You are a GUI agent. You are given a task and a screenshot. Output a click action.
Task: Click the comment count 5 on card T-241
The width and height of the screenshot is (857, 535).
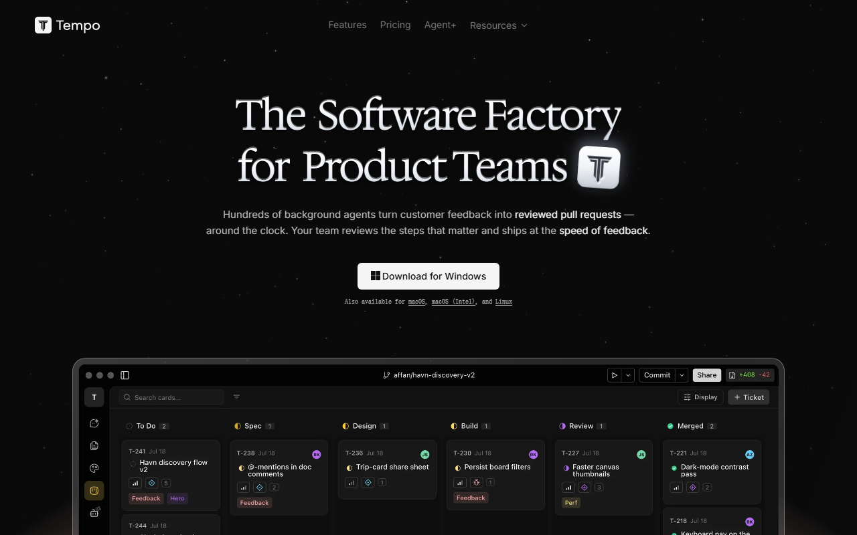tap(166, 483)
